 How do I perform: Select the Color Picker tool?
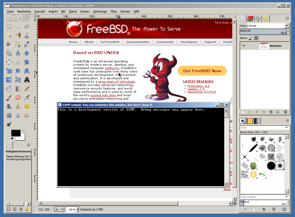(x=27, y=44)
